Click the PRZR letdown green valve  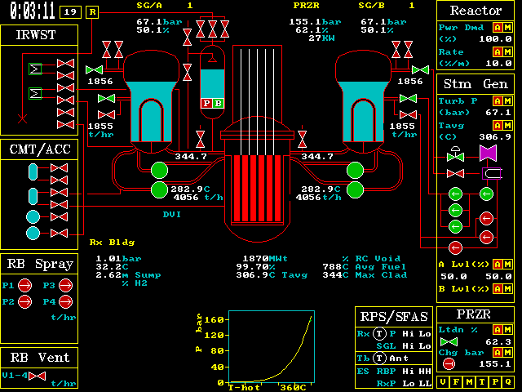pos(449,341)
